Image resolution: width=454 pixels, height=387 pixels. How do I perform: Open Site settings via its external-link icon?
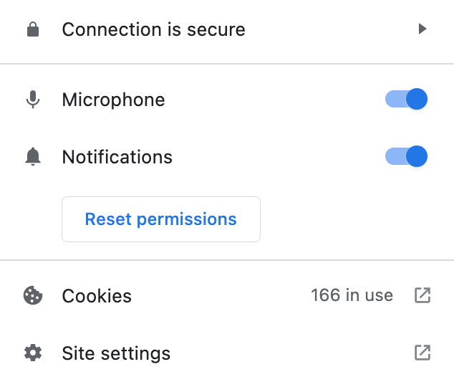tap(422, 353)
